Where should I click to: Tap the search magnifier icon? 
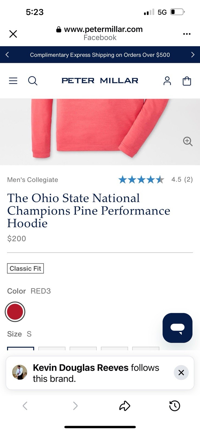point(33,81)
